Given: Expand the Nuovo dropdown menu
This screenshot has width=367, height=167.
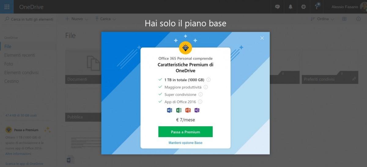Looking at the screenshot, I should click(76, 19).
